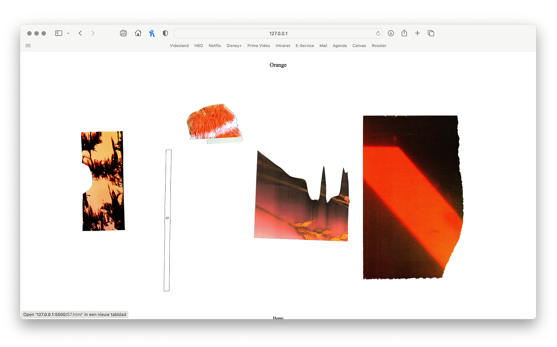Show downloads list
Image resolution: width=557 pixels, height=347 pixels.
click(391, 33)
